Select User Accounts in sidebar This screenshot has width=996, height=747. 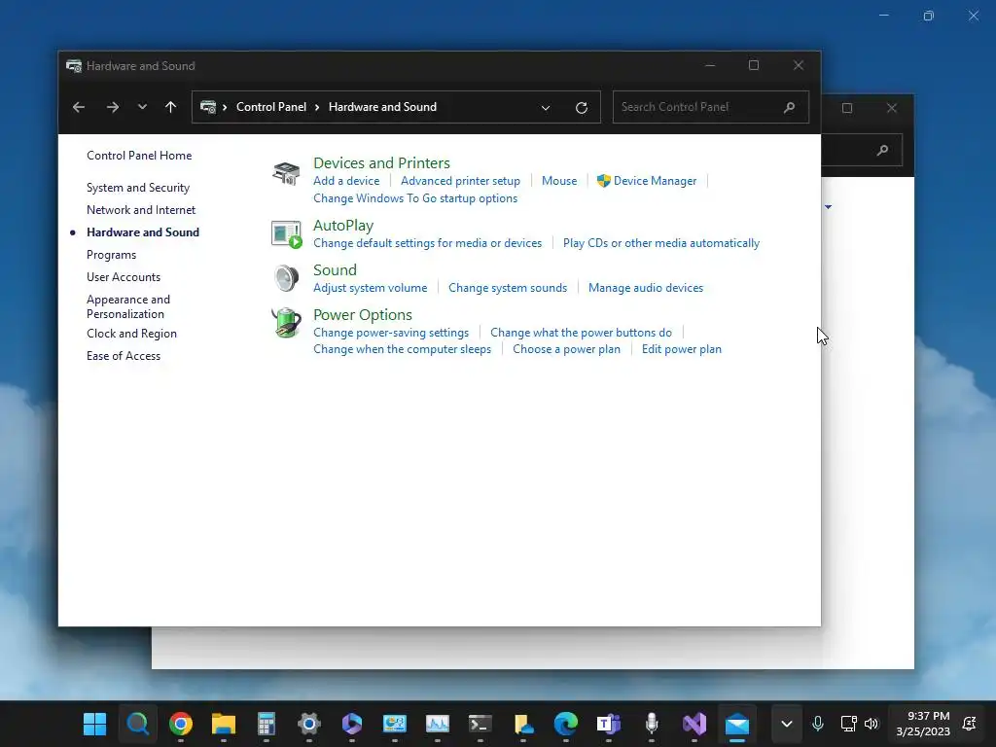124,277
